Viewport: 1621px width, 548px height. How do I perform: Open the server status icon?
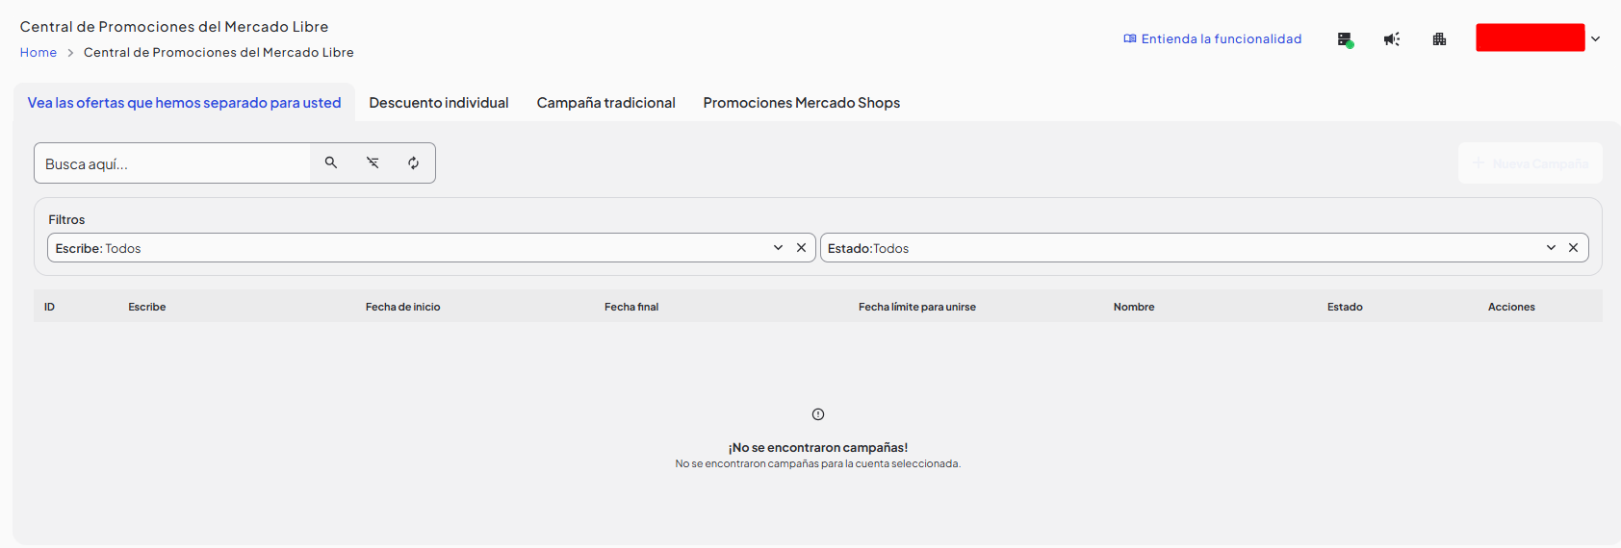tap(1345, 39)
